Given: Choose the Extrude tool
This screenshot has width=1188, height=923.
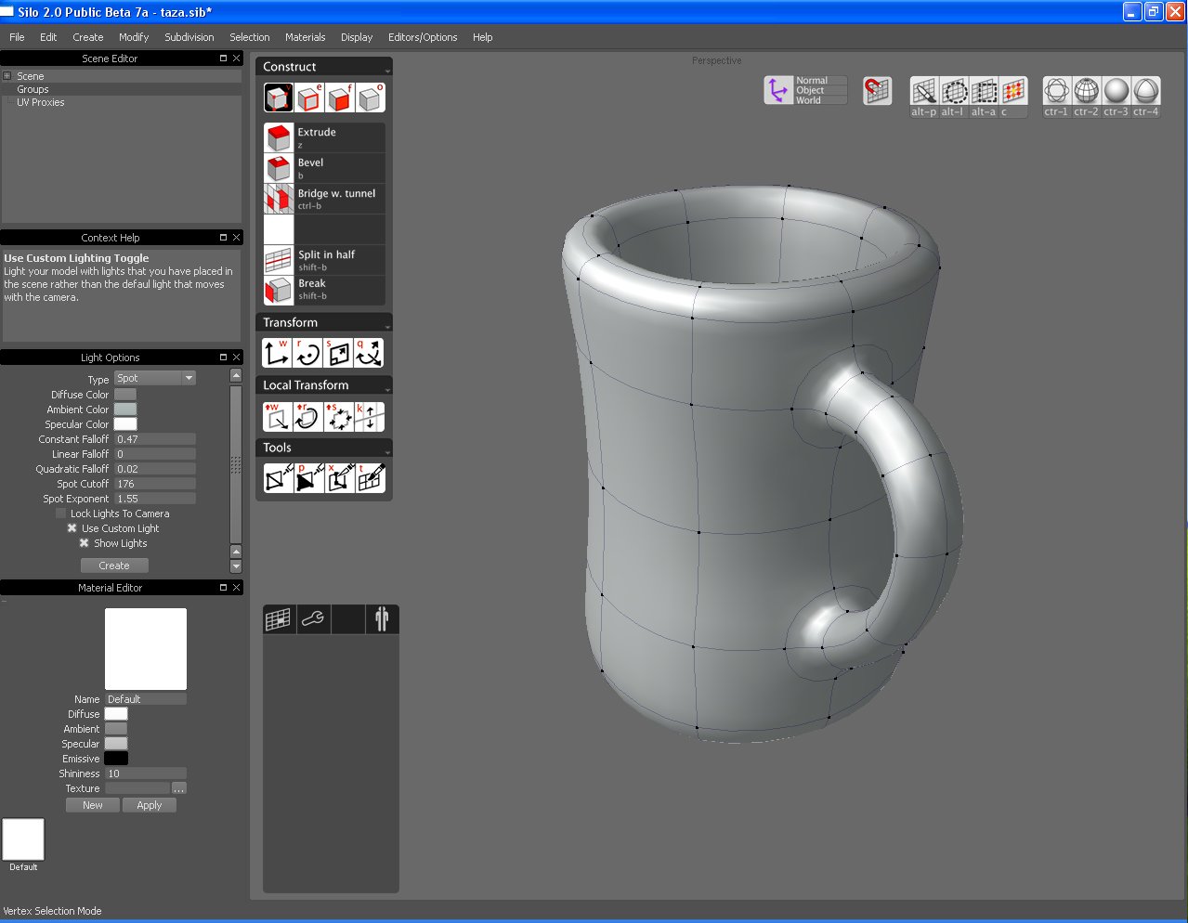Looking at the screenshot, I should (x=324, y=137).
